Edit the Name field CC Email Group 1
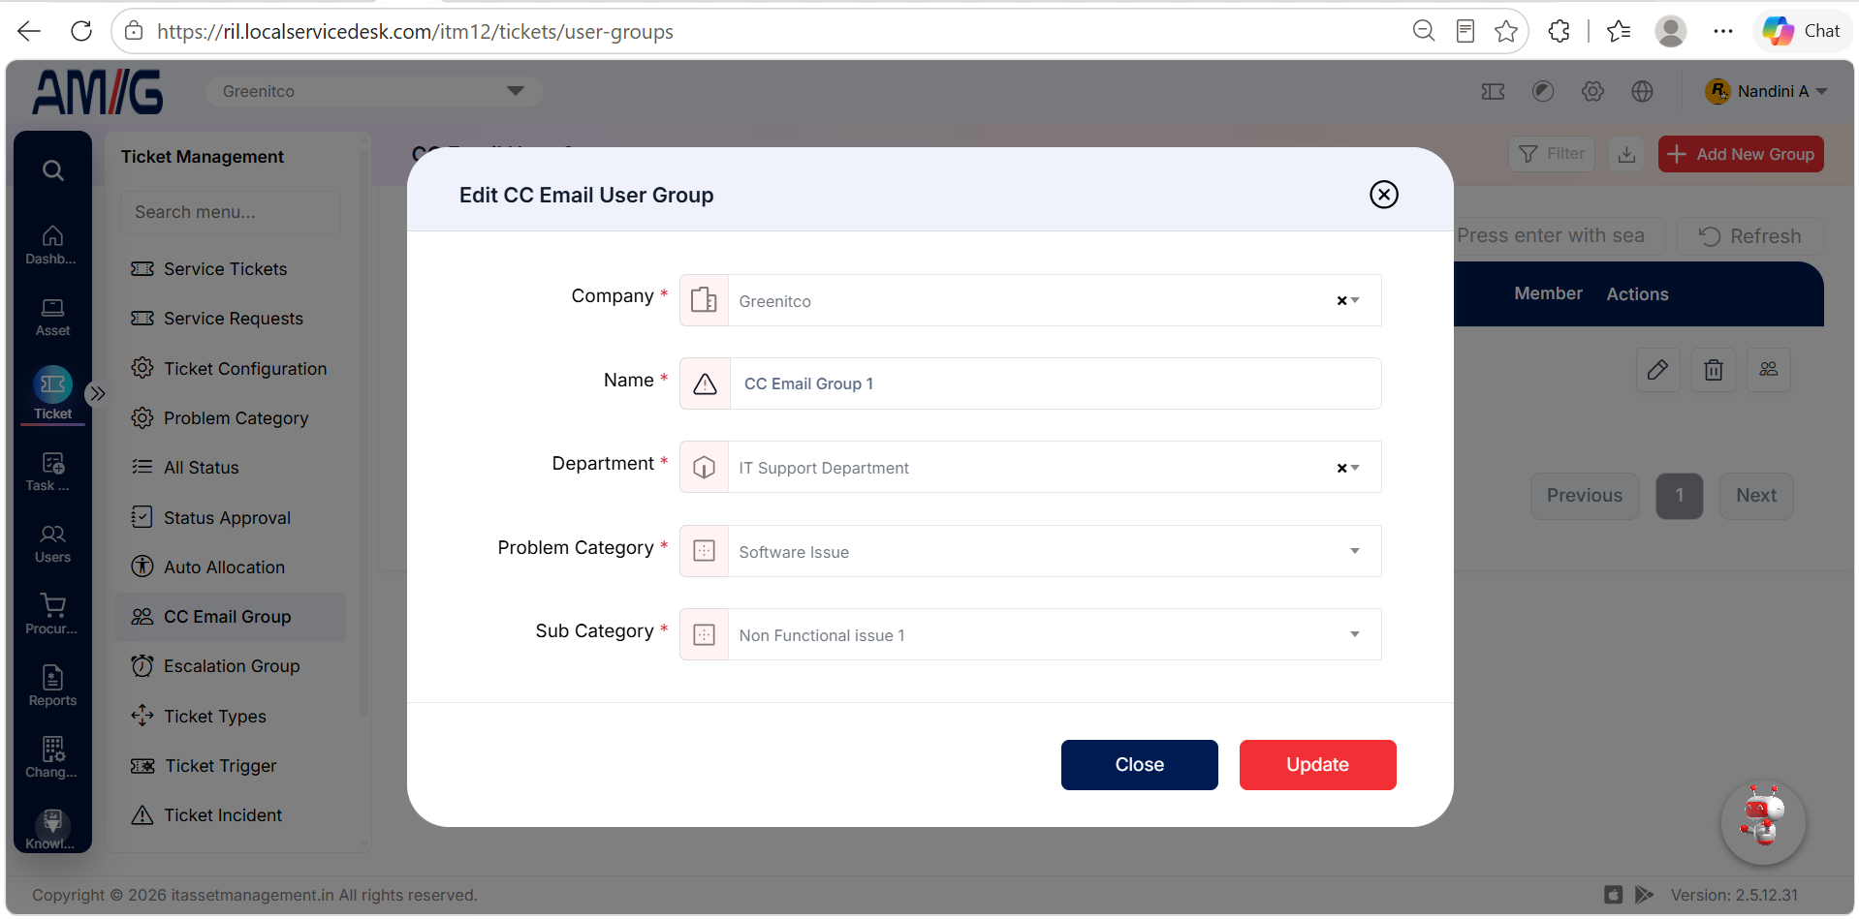 pos(1055,383)
